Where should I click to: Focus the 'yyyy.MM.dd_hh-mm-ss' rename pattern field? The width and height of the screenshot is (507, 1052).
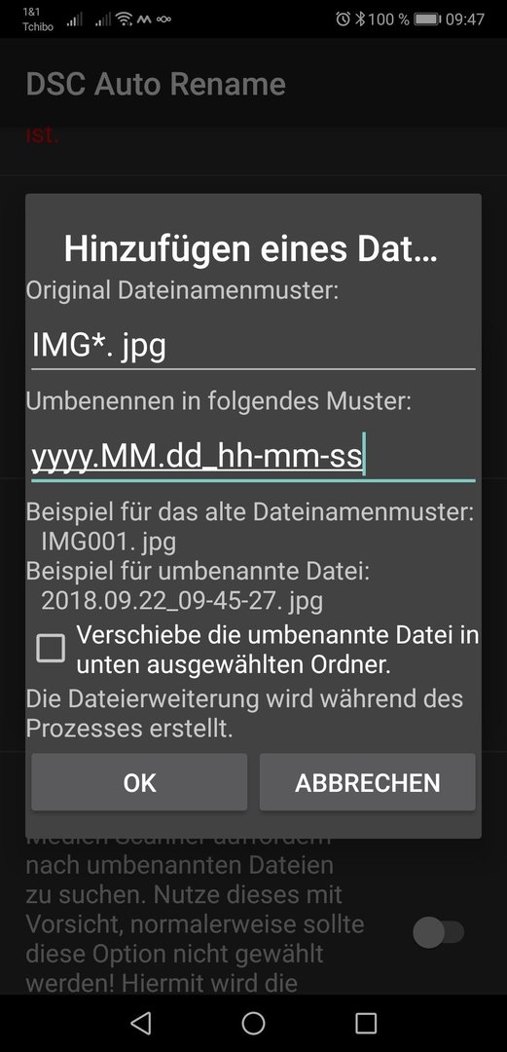(253, 458)
